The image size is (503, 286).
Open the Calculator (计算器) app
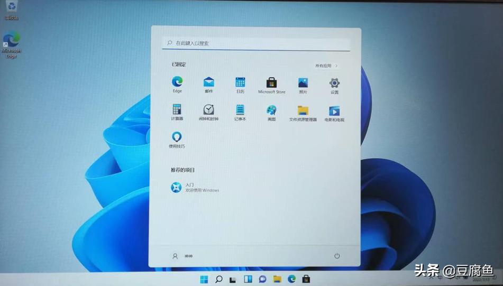coord(177,112)
